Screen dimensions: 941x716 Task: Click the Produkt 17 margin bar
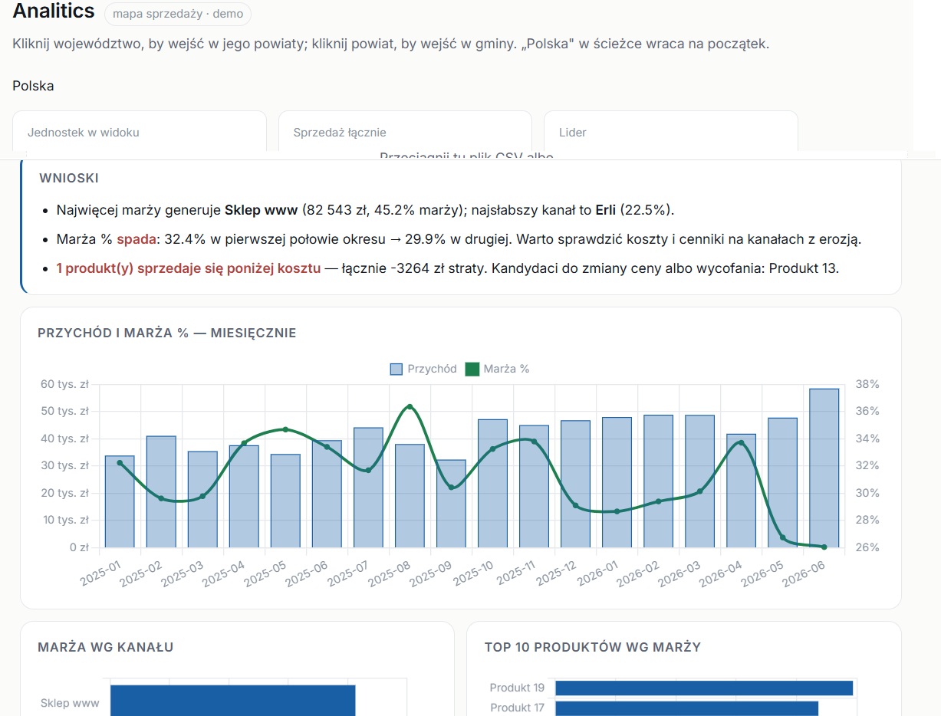click(687, 708)
